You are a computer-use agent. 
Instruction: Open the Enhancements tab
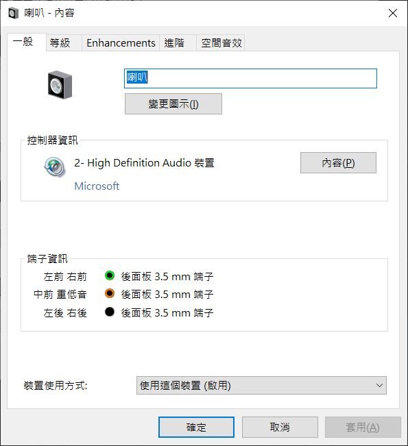click(121, 43)
